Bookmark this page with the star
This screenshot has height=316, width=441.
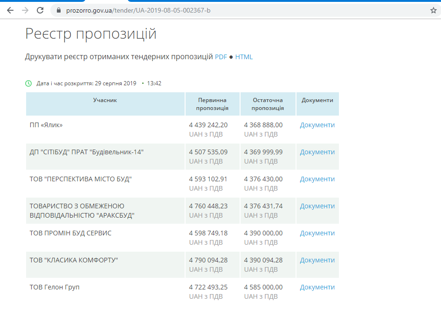(434, 11)
